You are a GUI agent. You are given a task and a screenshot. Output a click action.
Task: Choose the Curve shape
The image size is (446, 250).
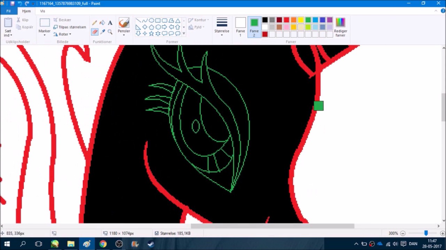[145, 20]
